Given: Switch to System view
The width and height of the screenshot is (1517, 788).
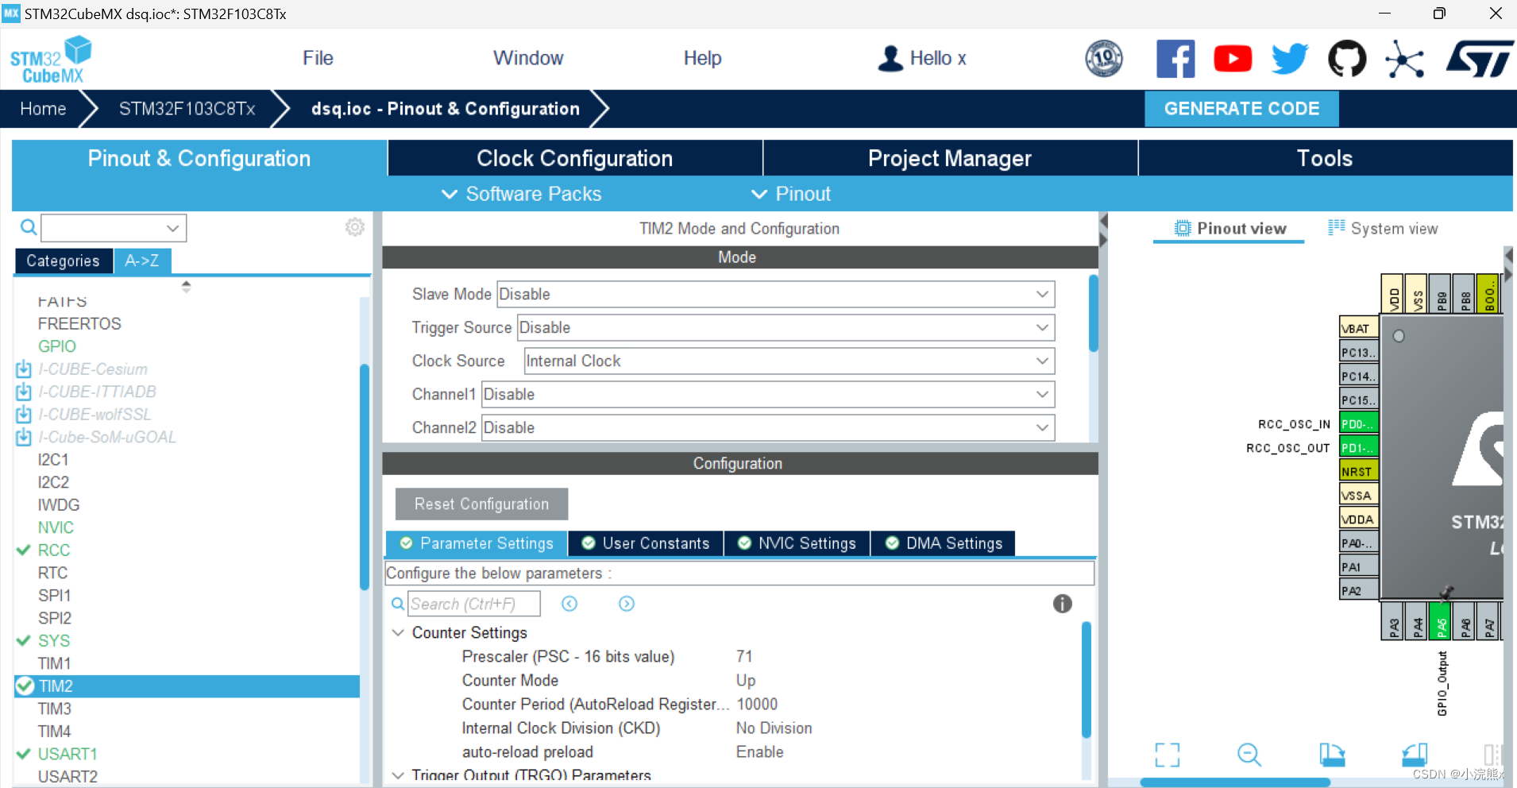Looking at the screenshot, I should pos(1383,229).
